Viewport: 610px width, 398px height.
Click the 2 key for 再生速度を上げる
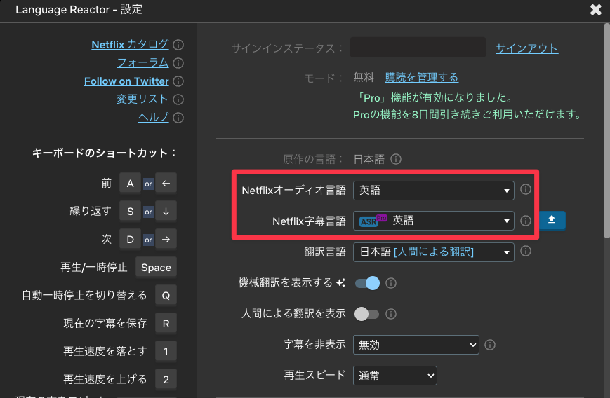166,379
